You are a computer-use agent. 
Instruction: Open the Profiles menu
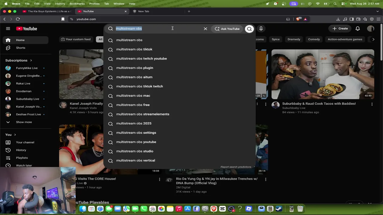94,4
